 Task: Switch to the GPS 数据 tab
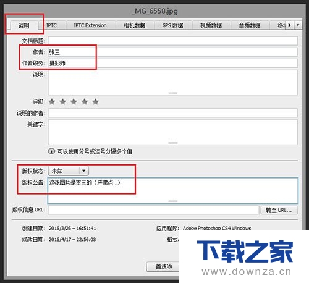[172, 25]
